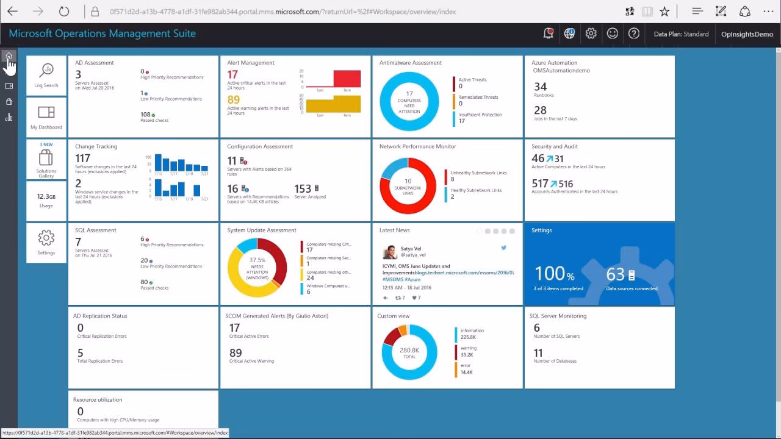Open the Settings tile on the dashboard

click(599, 263)
